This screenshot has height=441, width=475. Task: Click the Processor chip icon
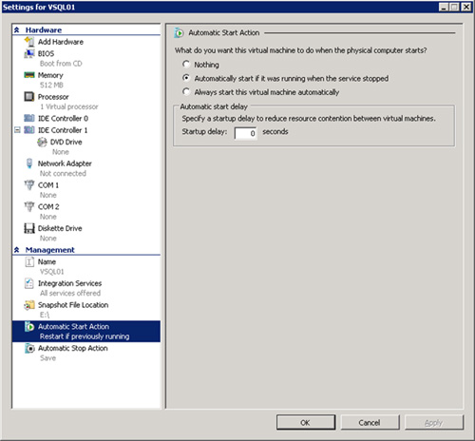(x=29, y=96)
